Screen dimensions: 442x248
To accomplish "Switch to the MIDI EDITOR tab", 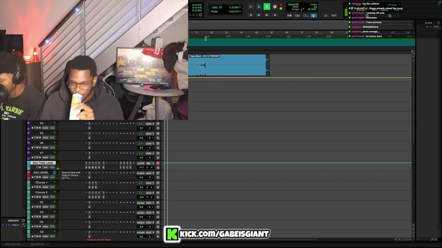I will pyautogui.click(x=13, y=244).
